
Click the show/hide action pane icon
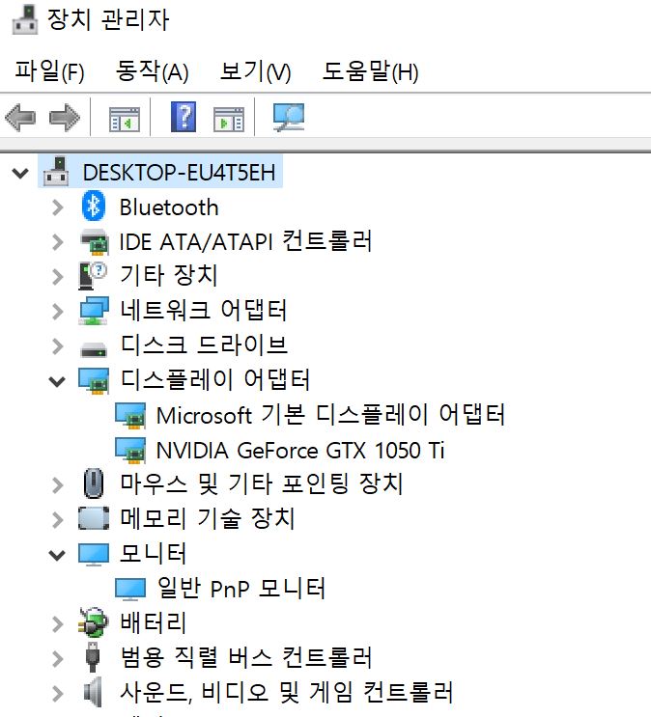pyautogui.click(x=229, y=119)
